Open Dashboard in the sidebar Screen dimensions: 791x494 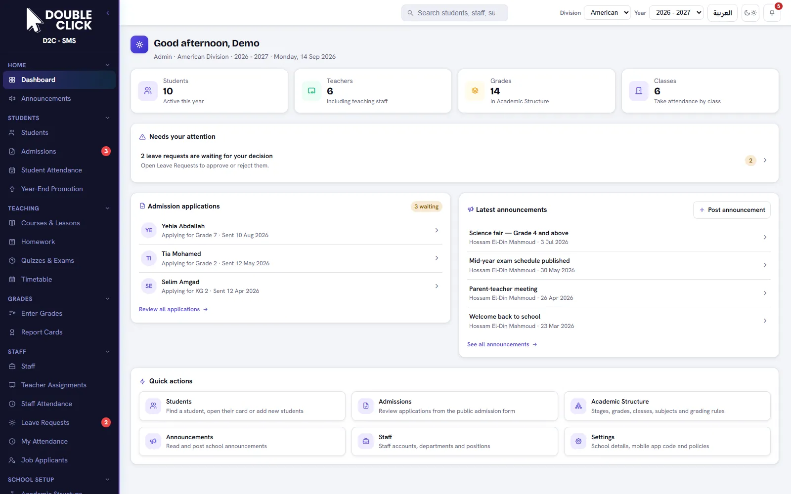pyautogui.click(x=59, y=80)
